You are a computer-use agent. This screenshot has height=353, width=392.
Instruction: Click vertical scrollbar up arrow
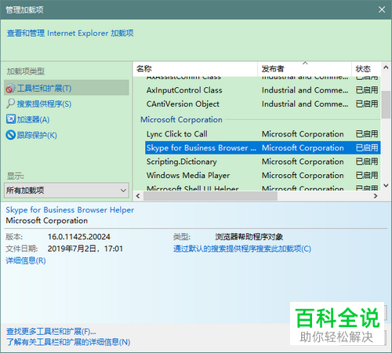tap(386, 67)
